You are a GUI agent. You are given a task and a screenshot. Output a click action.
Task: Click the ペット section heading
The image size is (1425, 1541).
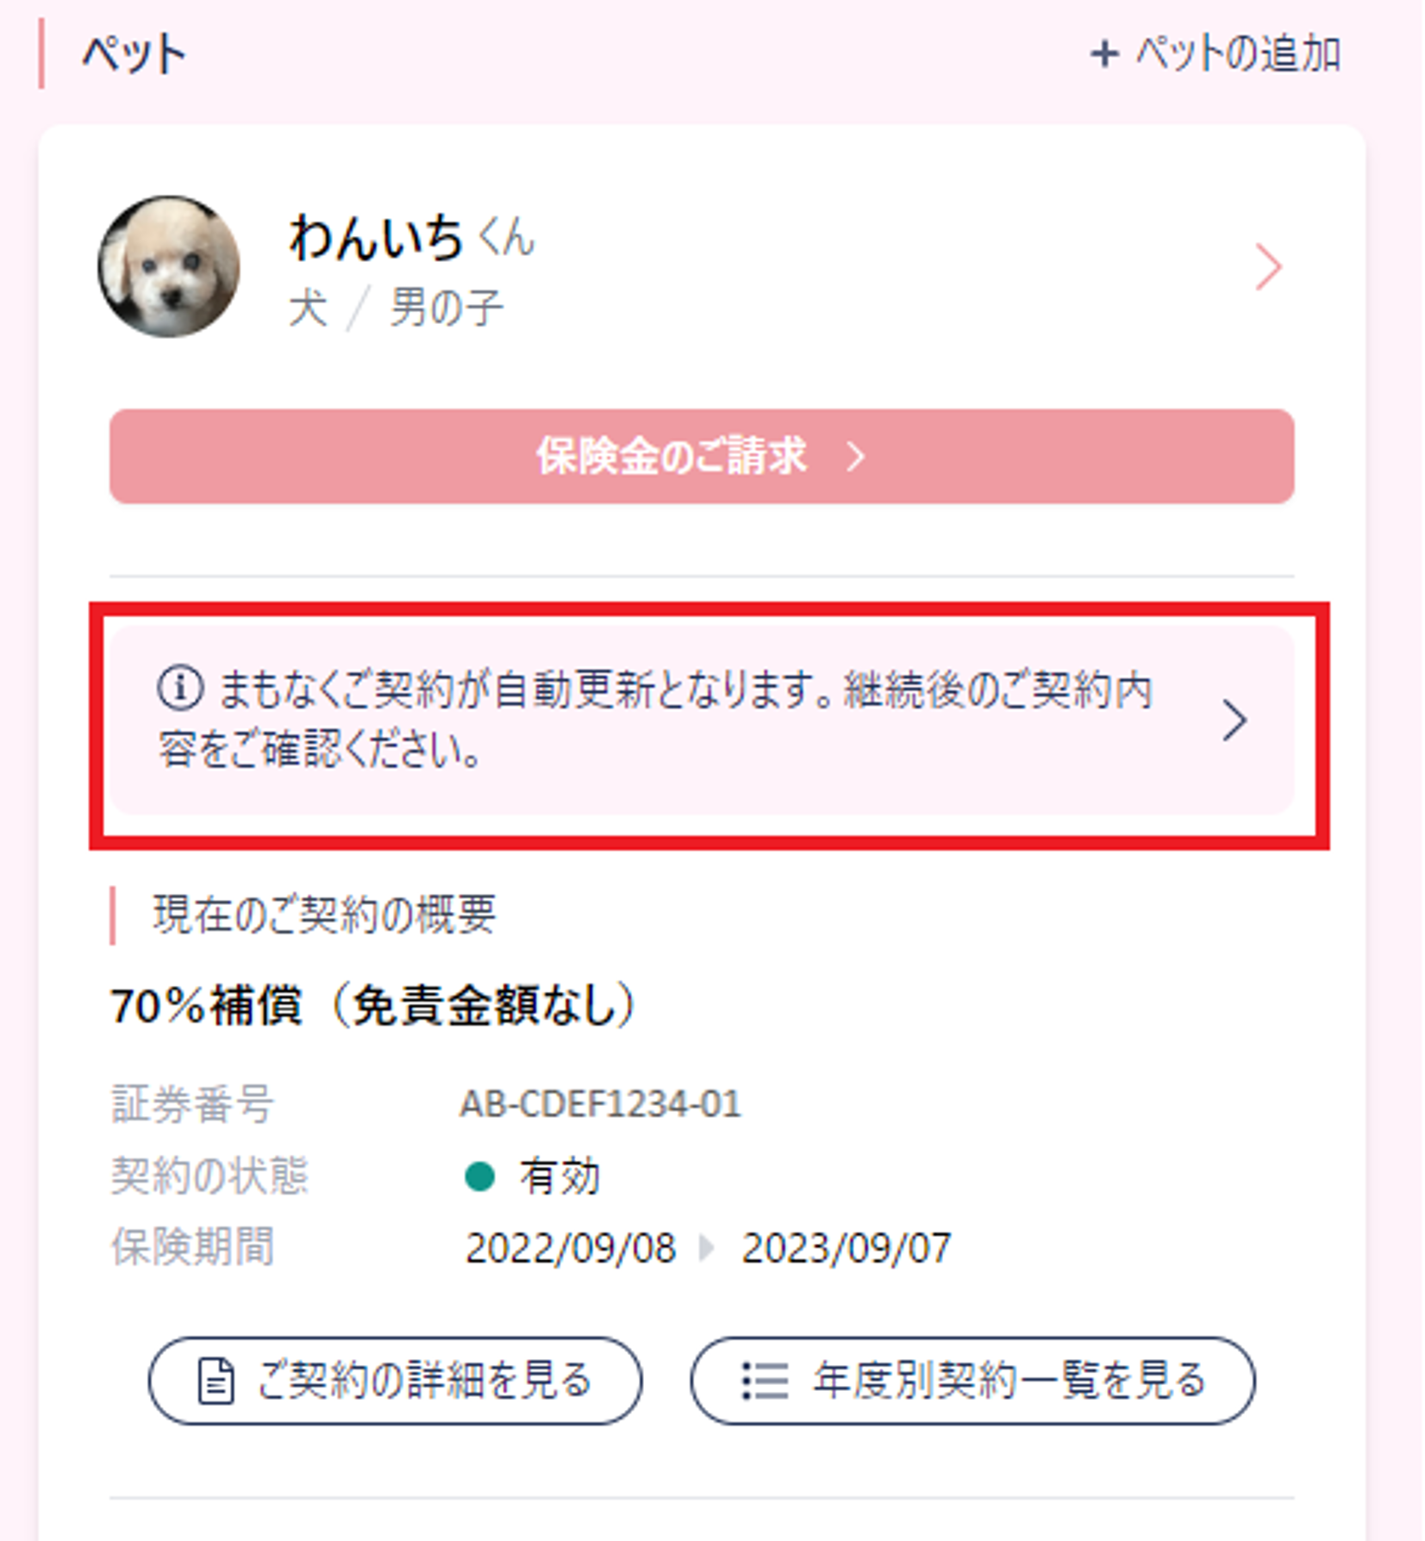pos(134,54)
